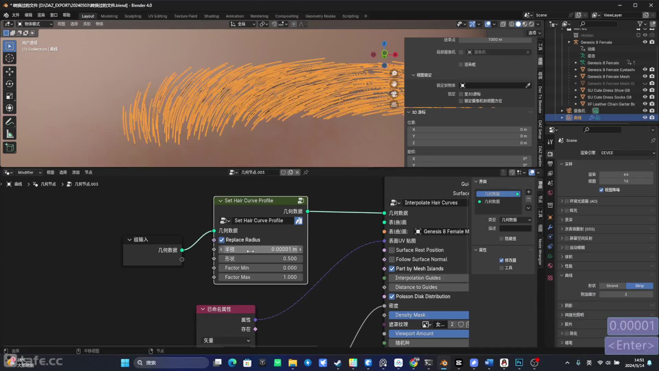659x371 pixels.
Task: Adjust the 形状 0.500 slider
Action: point(261,259)
